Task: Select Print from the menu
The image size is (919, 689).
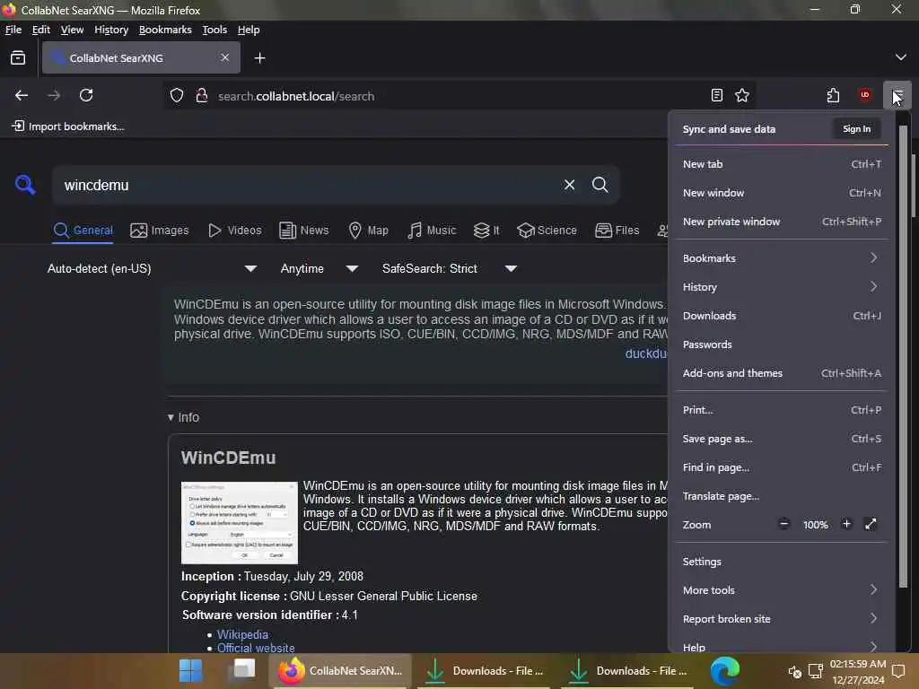Action: click(x=782, y=410)
